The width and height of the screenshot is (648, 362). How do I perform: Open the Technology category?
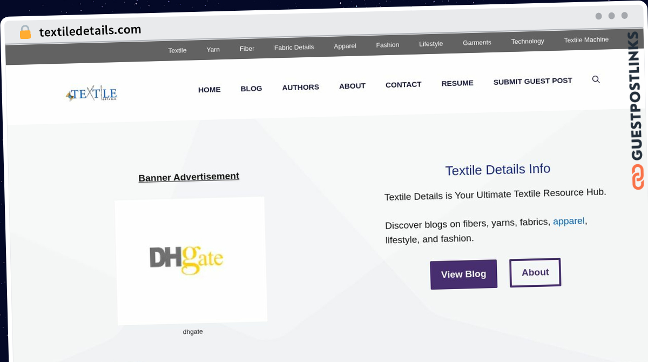(528, 42)
